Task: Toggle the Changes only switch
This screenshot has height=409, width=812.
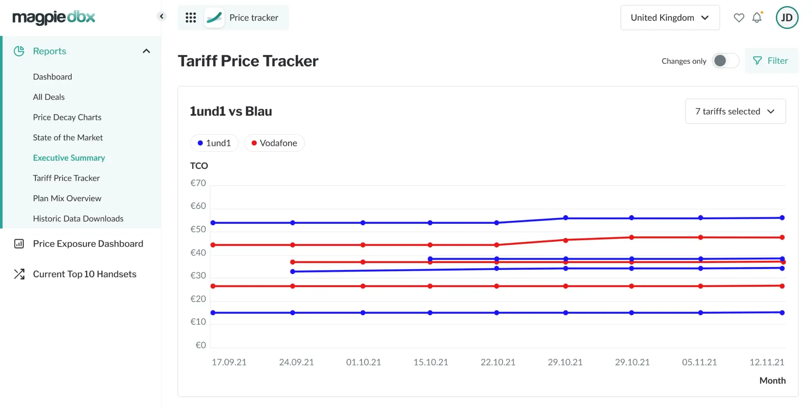Action: click(x=725, y=61)
